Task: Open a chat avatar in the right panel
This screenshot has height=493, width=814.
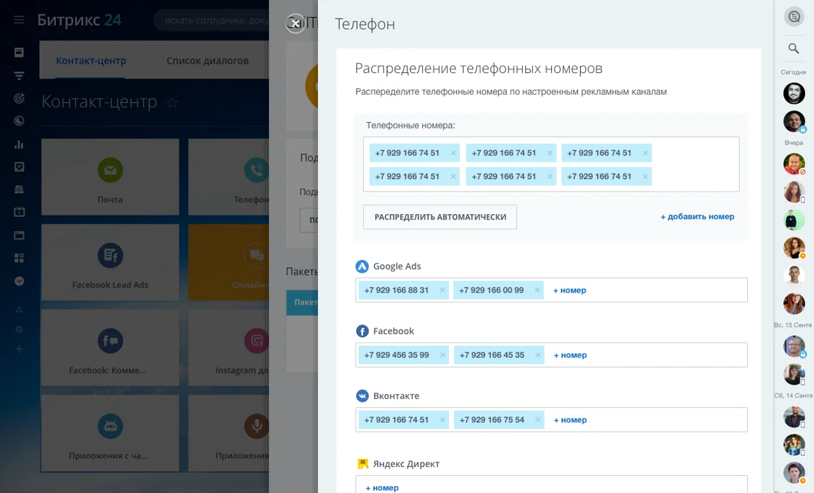Action: [x=794, y=93]
